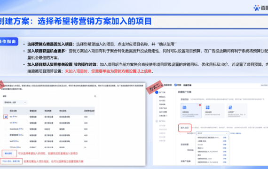Choose the first option in the project dropdown
The width and height of the screenshot is (268, 169).
tap(208, 138)
